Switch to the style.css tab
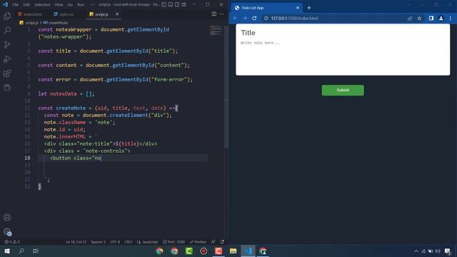The height and width of the screenshot is (257, 457). click(64, 14)
